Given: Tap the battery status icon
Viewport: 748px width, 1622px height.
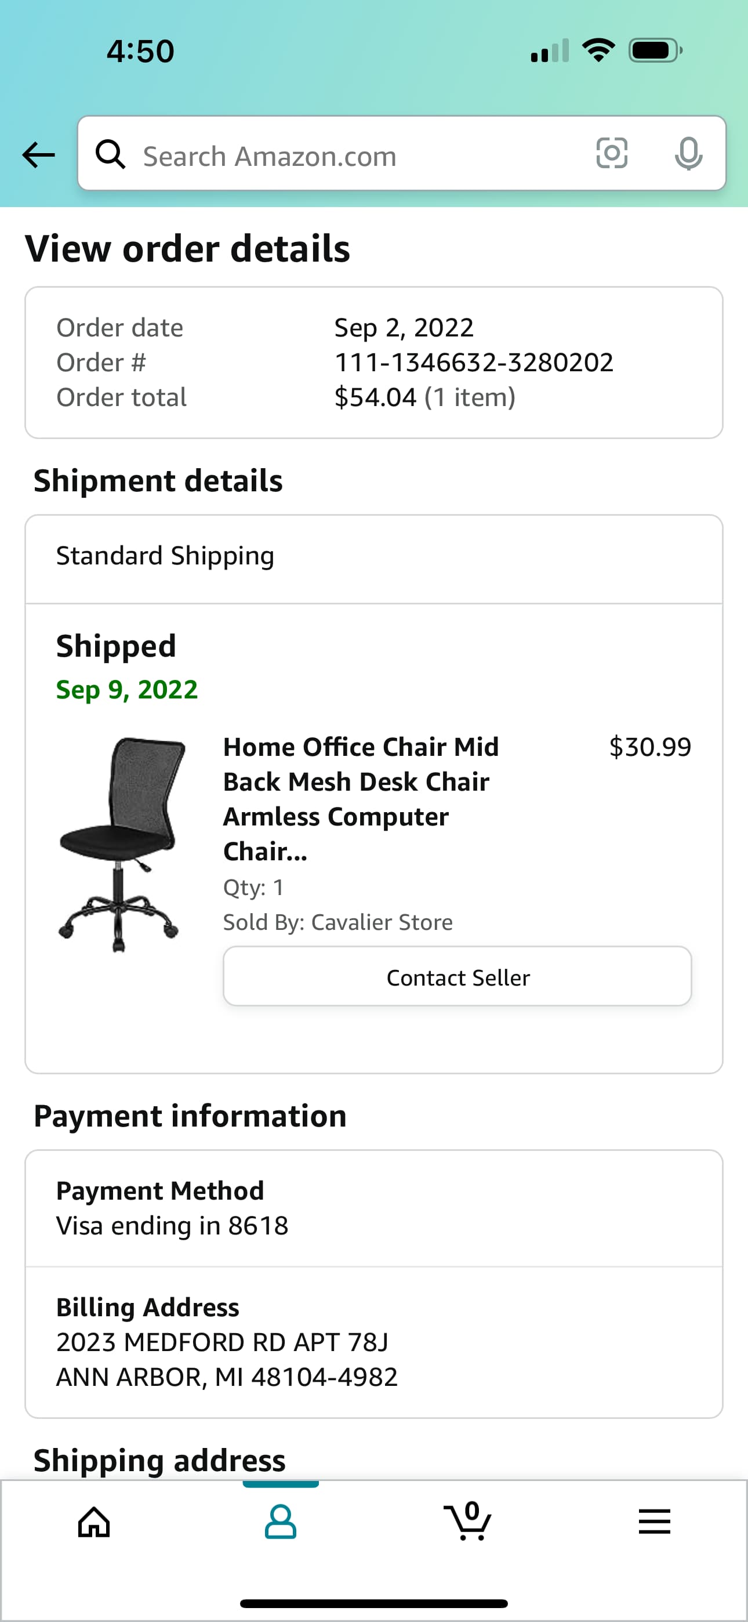Looking at the screenshot, I should [654, 50].
